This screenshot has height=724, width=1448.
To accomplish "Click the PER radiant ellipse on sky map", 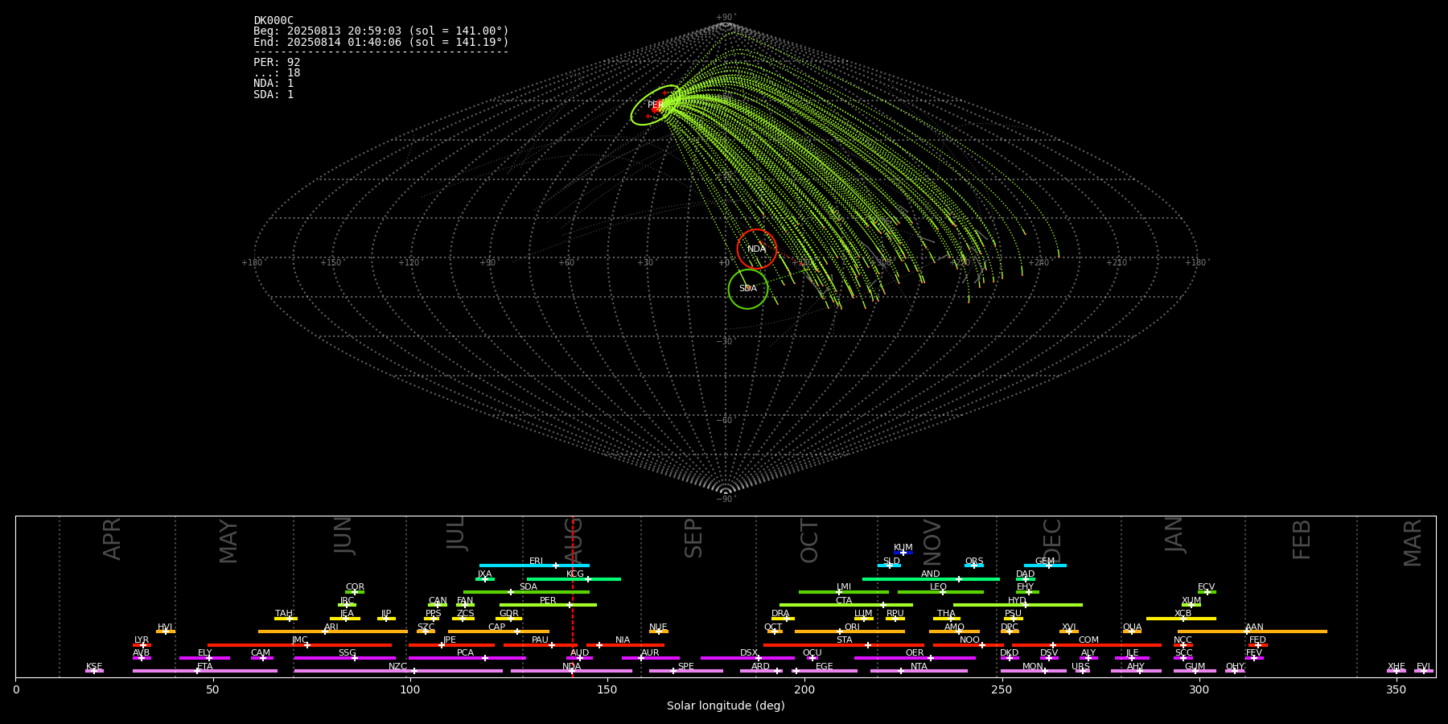I will coord(655,105).
